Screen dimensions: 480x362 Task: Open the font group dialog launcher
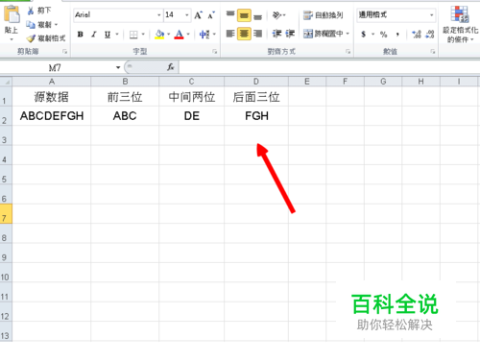[215, 51]
